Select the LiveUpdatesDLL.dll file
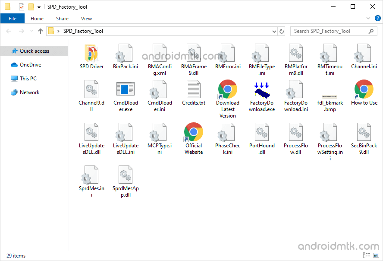Screen dimensions: 383x261 click(x=91, y=139)
